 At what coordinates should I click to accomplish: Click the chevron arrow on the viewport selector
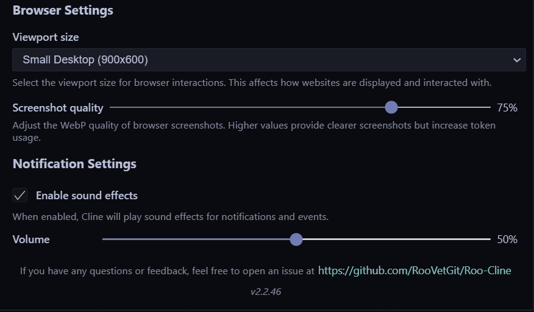(x=517, y=60)
